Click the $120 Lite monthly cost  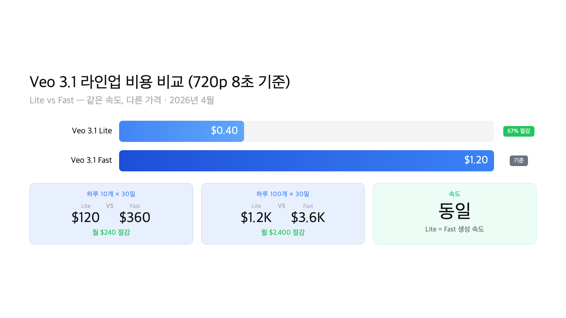85,218
